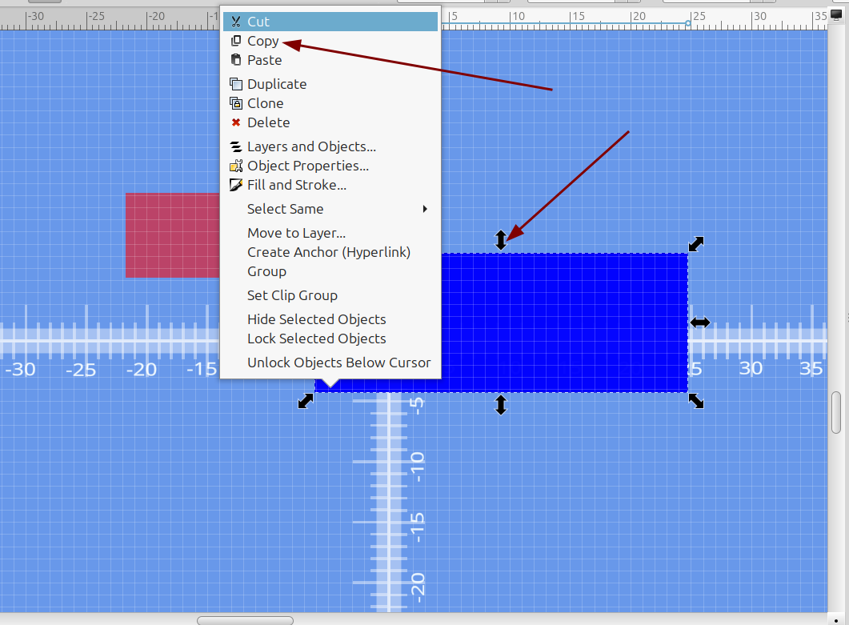Lock Selected Objects via the menu

coord(316,339)
